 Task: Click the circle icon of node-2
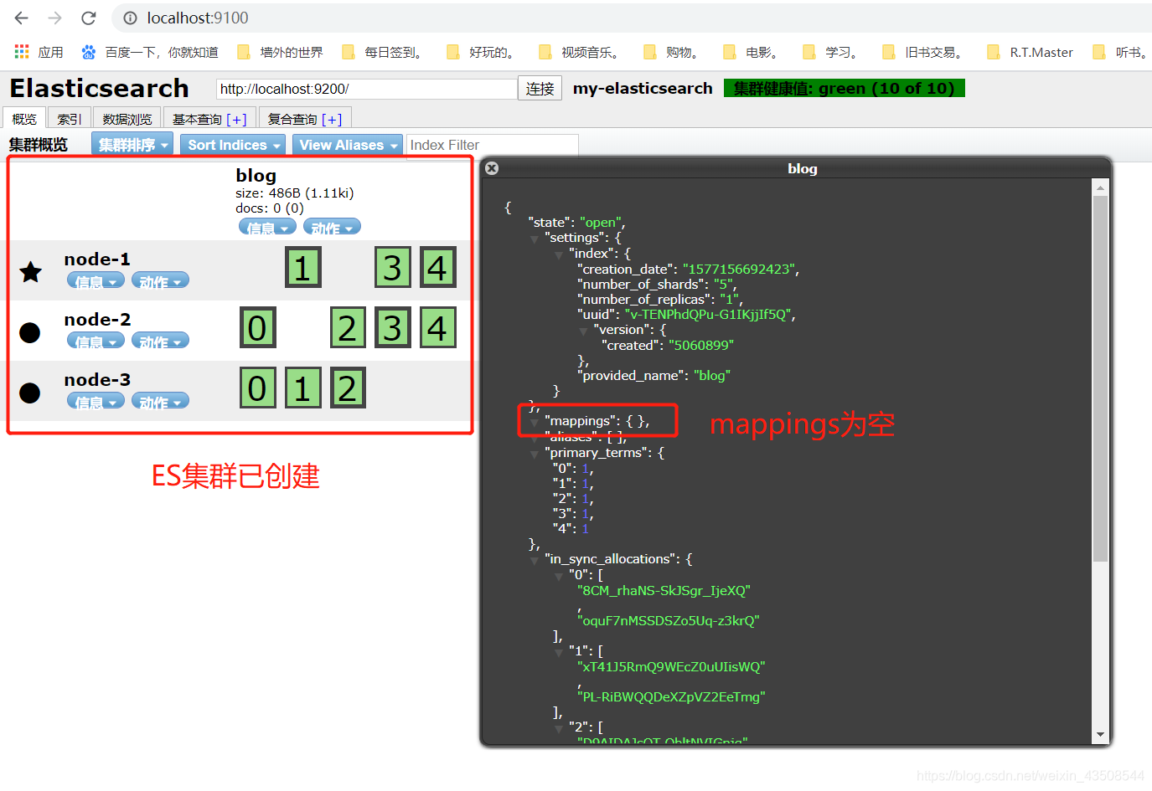30,332
